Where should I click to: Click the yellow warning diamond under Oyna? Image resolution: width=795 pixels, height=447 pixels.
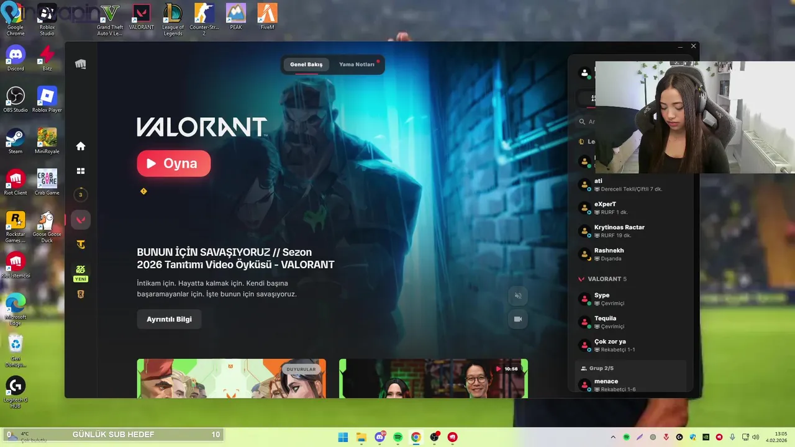pos(143,191)
